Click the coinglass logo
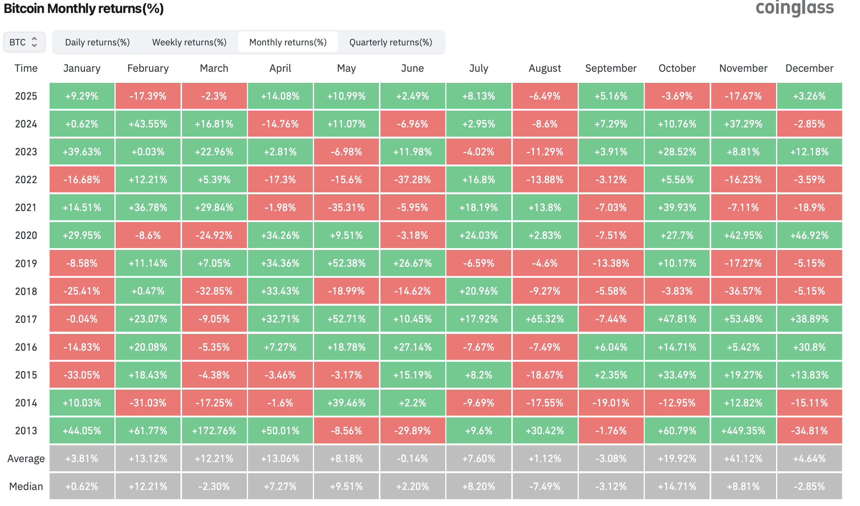This screenshot has height=506, width=860. [x=794, y=8]
